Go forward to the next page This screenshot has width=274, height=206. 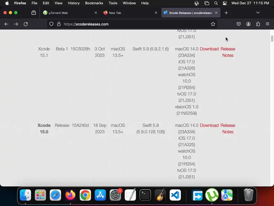(16, 24)
